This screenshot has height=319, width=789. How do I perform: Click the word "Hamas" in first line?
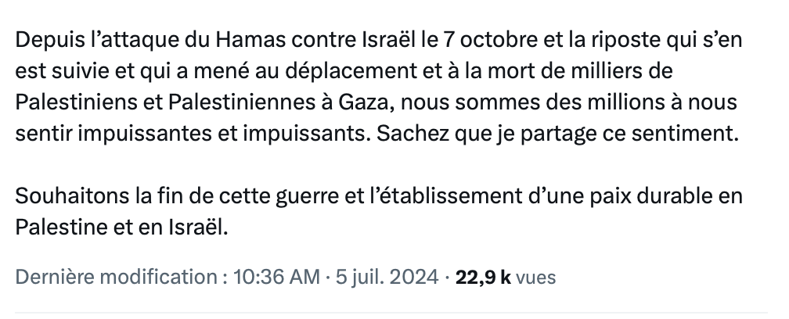[250, 40]
